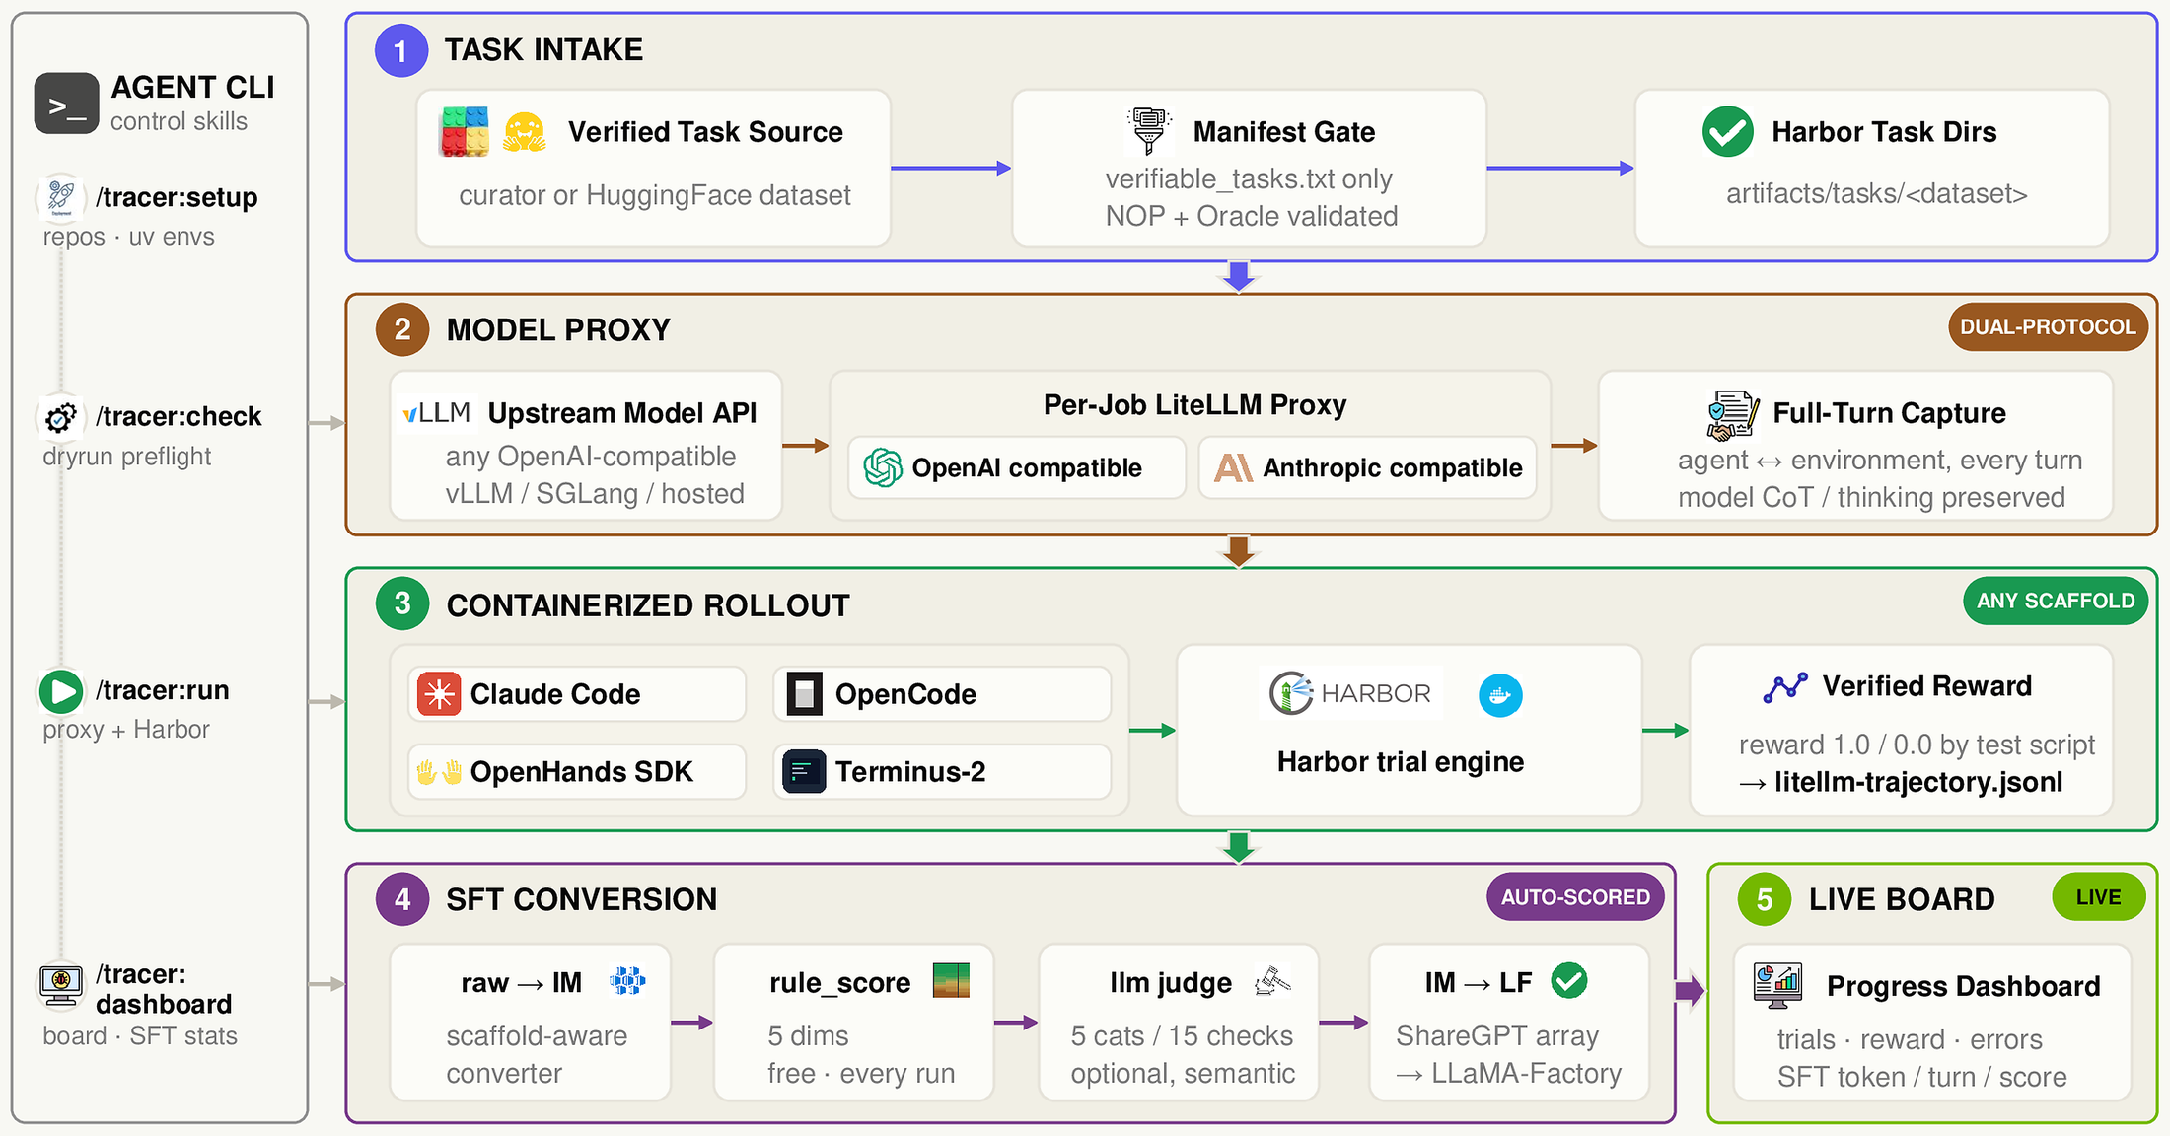Screen dimensions: 2170x1136
Task: Click the HuggingFace emoji icon
Action: click(525, 131)
